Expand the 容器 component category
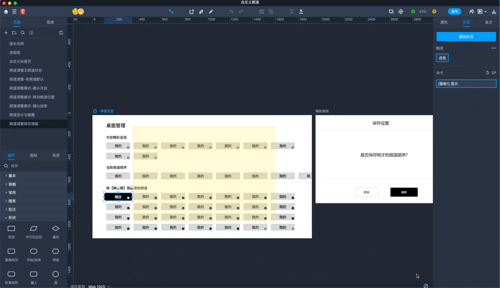The height and width of the screenshot is (288, 500). (x=11, y=184)
